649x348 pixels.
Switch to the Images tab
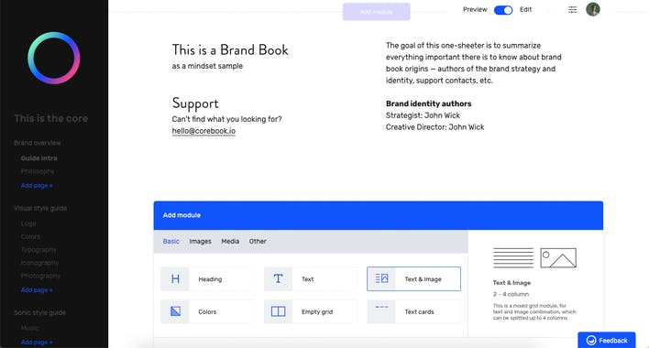click(x=200, y=242)
